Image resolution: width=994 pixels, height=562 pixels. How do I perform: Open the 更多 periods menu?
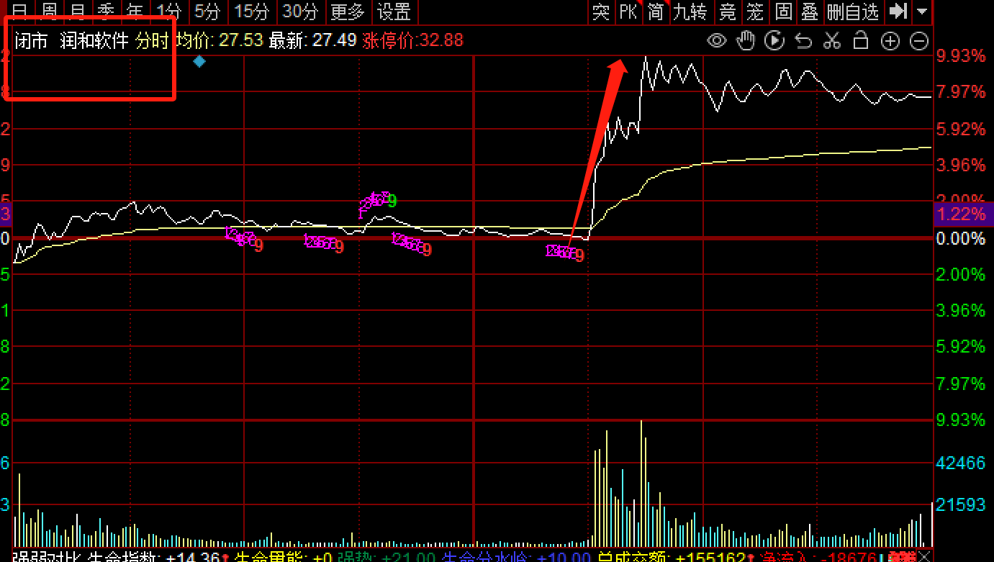click(x=348, y=12)
